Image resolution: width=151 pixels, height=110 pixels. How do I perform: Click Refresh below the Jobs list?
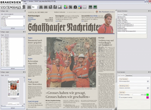[x=13, y=28]
